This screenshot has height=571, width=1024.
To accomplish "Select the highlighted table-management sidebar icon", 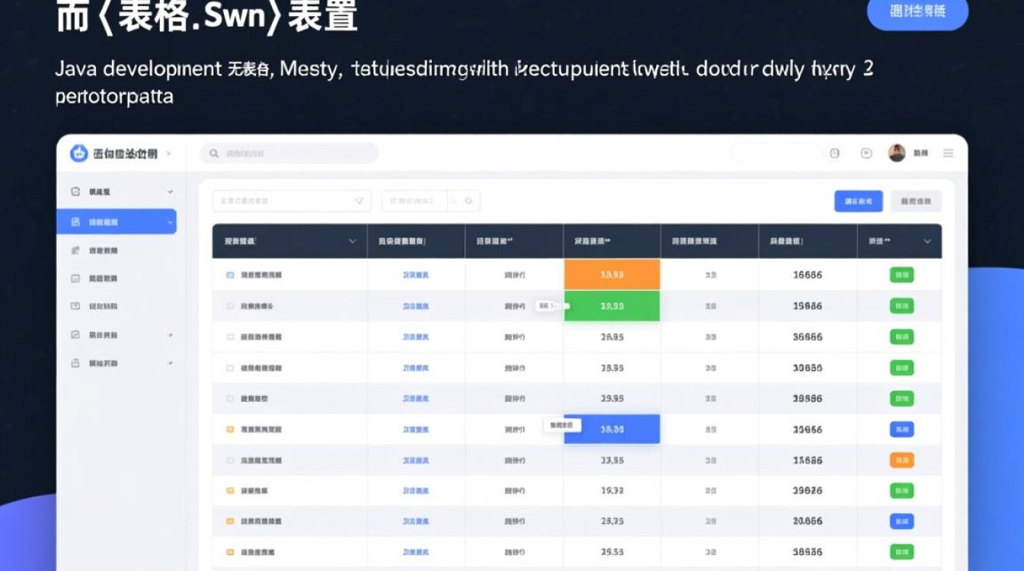I will 76,222.
